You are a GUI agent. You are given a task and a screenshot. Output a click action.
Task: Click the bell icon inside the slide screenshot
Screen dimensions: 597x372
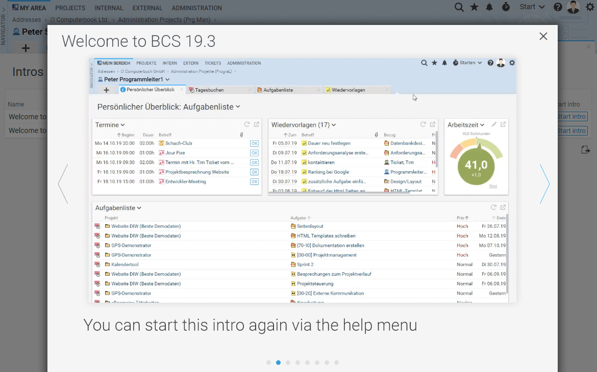click(444, 63)
